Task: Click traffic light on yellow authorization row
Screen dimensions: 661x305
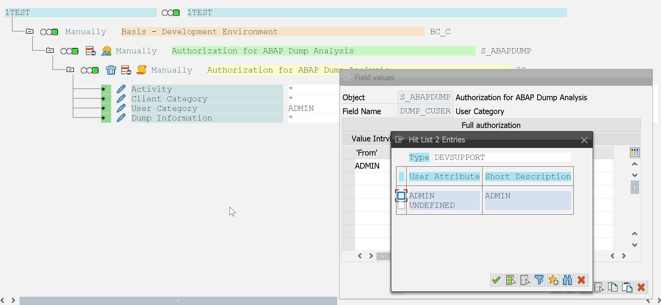Action: (x=90, y=70)
